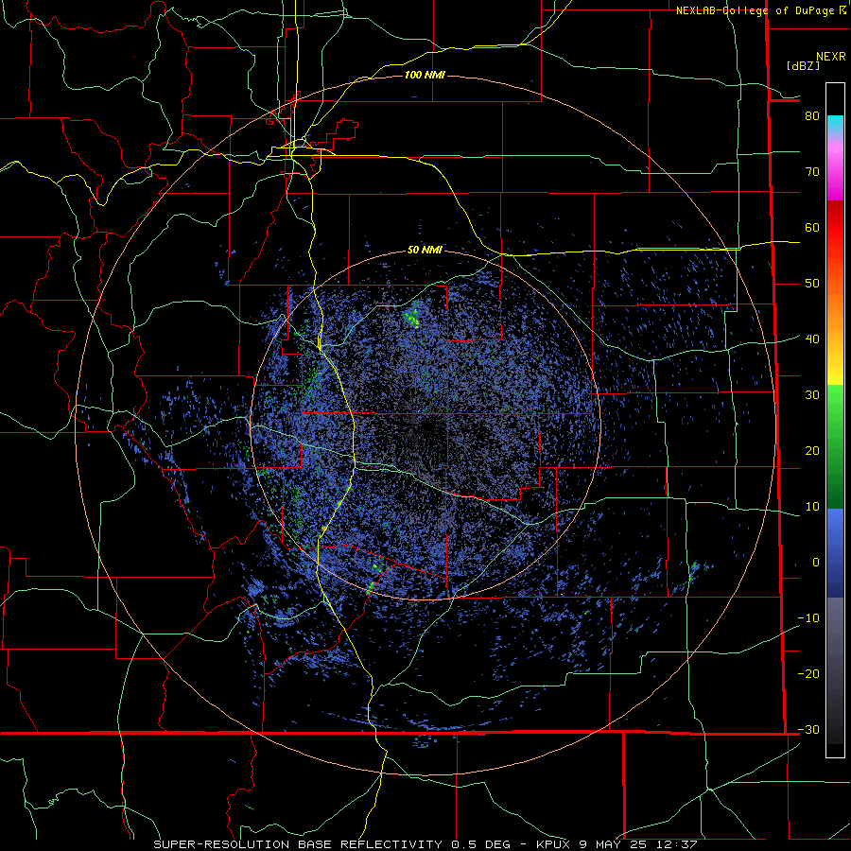Click the -10 value on dBZ scale

point(808,618)
